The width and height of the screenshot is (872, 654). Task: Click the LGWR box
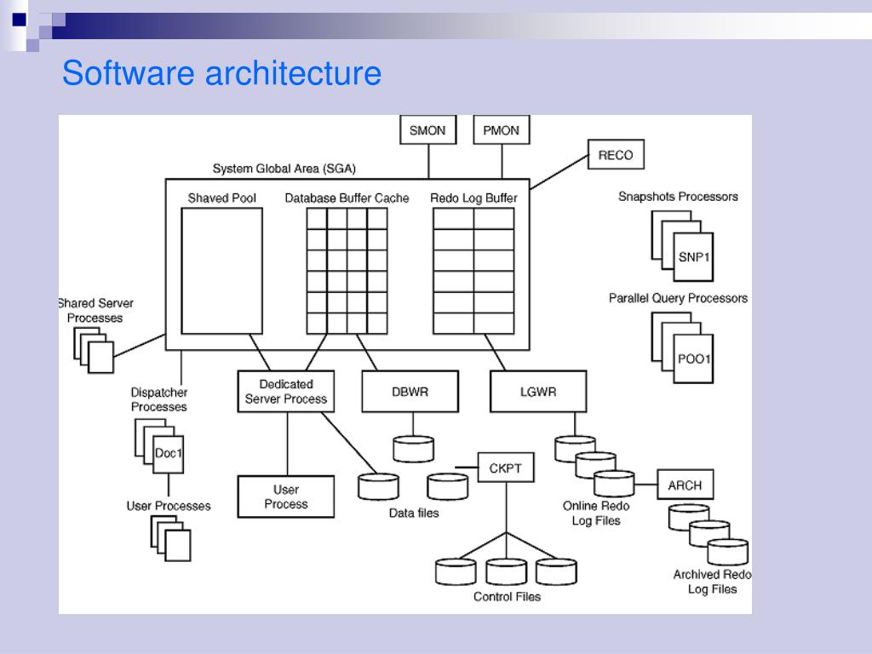[x=538, y=391]
